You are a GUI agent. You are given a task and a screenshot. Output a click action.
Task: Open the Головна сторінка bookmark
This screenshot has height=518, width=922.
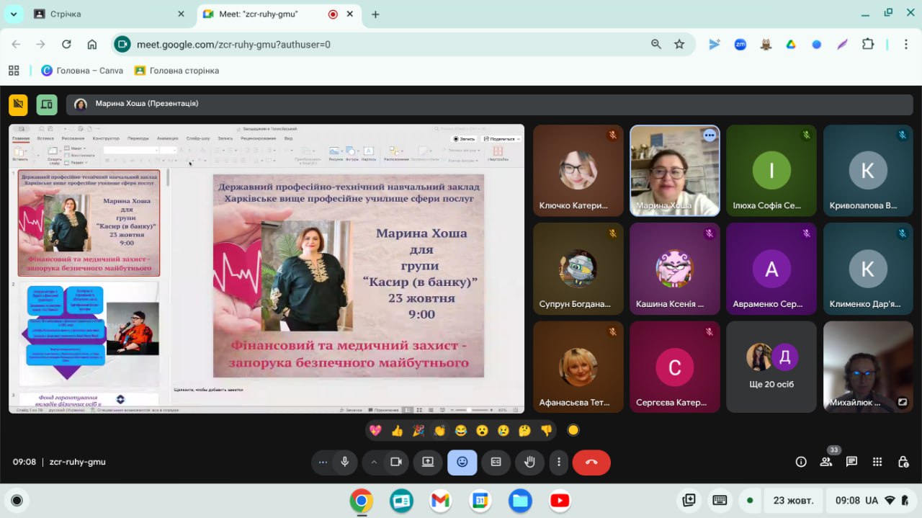click(x=176, y=71)
